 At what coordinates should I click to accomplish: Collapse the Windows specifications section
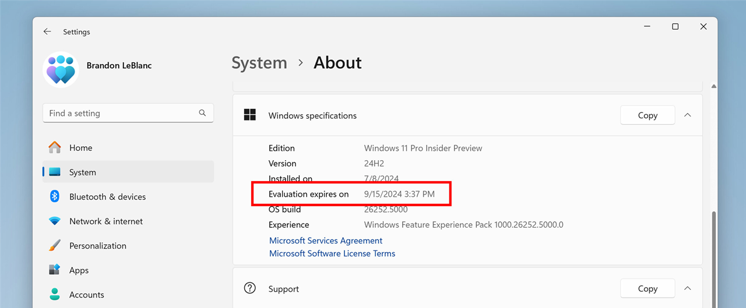click(x=688, y=115)
